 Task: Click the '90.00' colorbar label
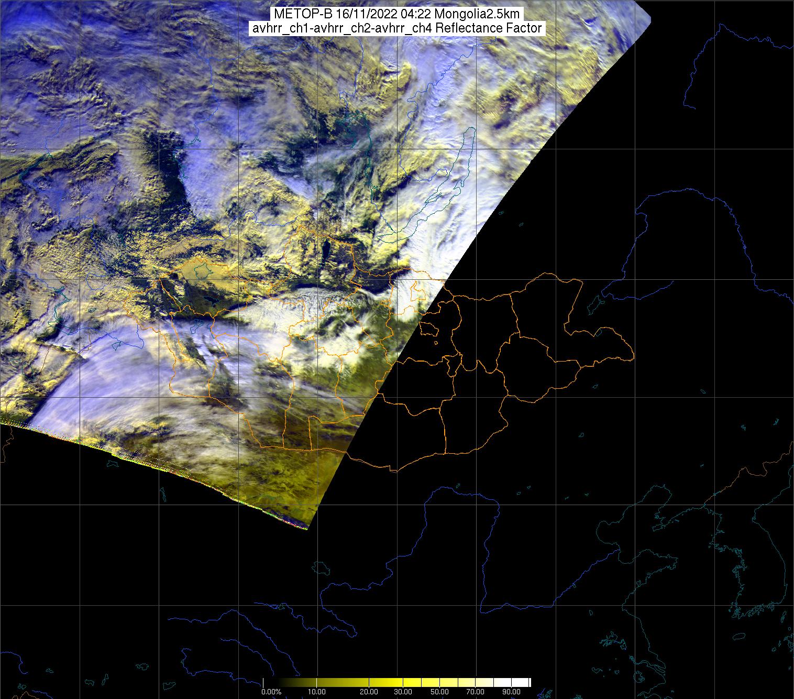tap(511, 692)
